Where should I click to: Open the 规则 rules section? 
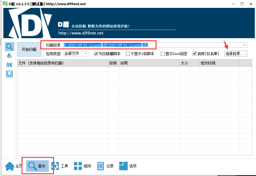(x=83, y=166)
